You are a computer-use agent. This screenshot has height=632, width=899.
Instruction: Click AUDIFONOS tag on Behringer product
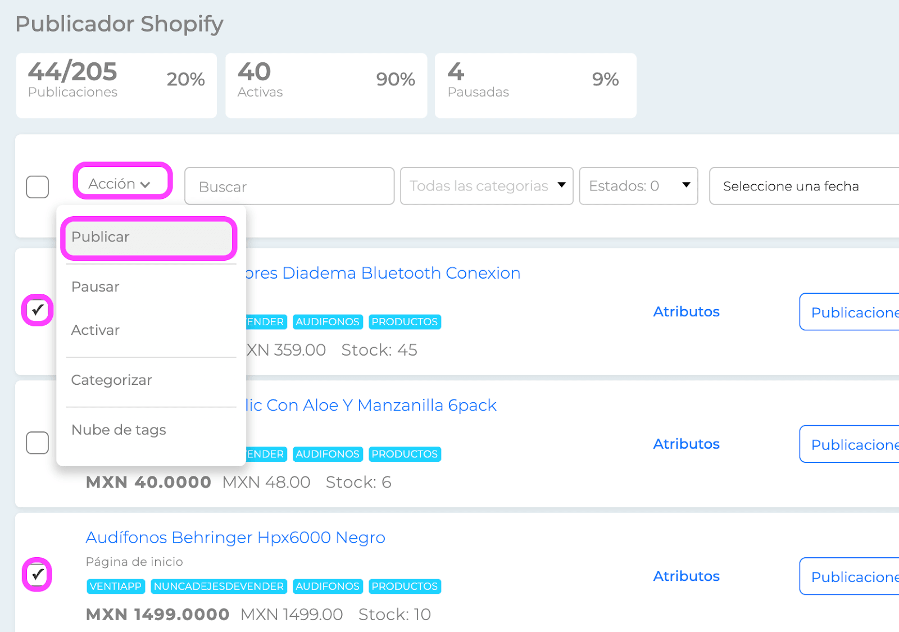point(328,586)
